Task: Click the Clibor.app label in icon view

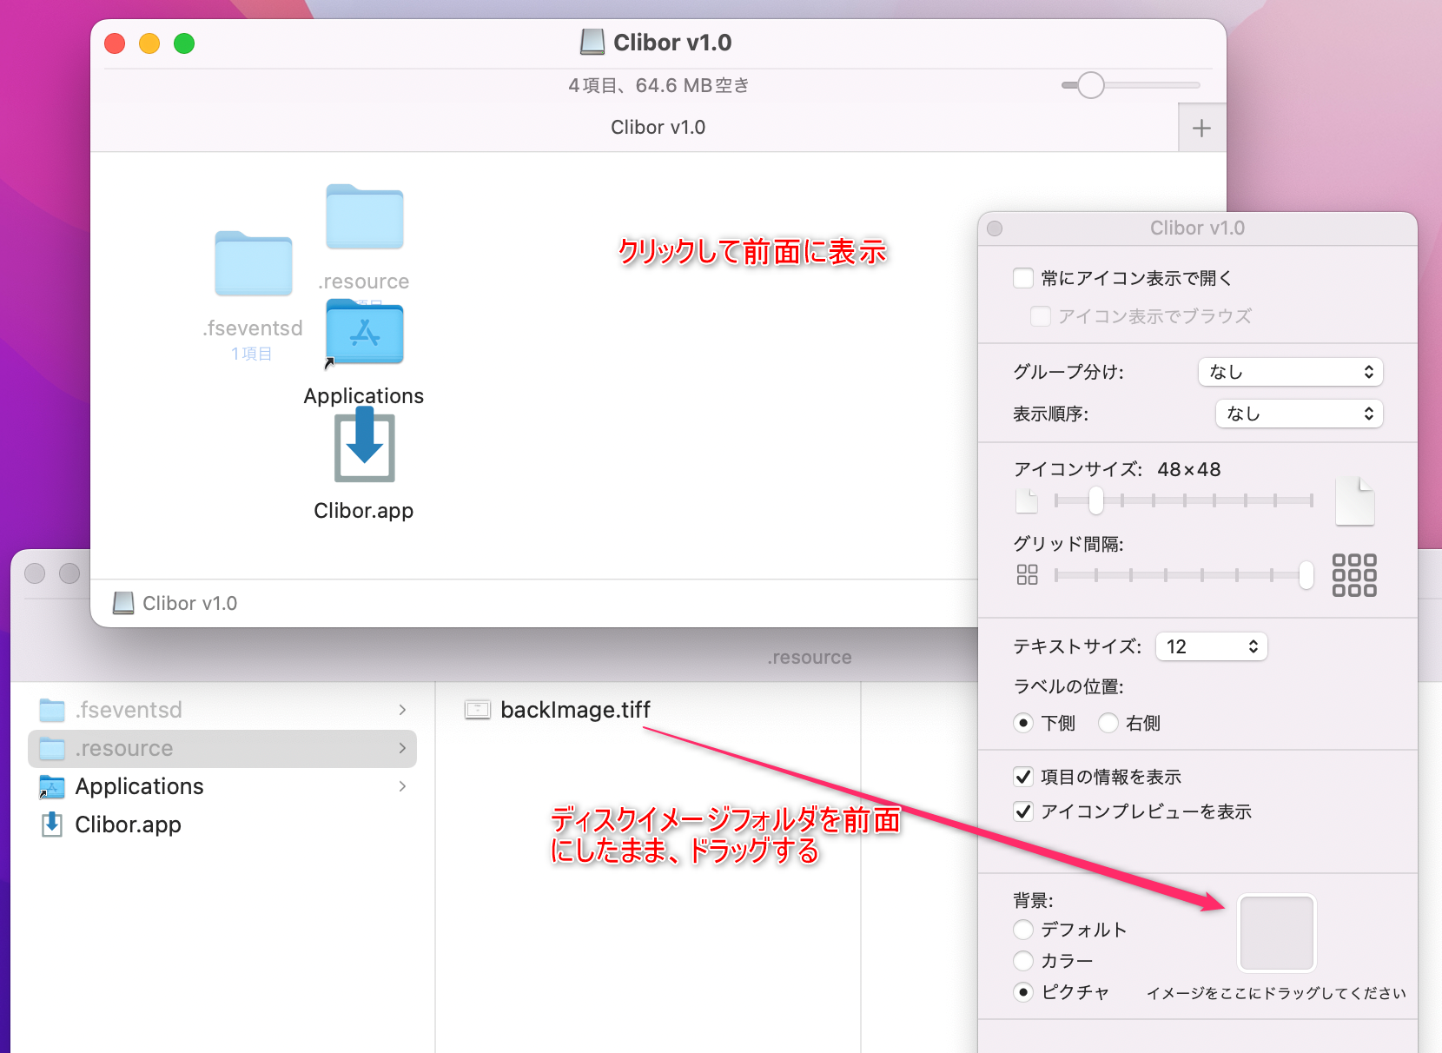Action: (364, 511)
